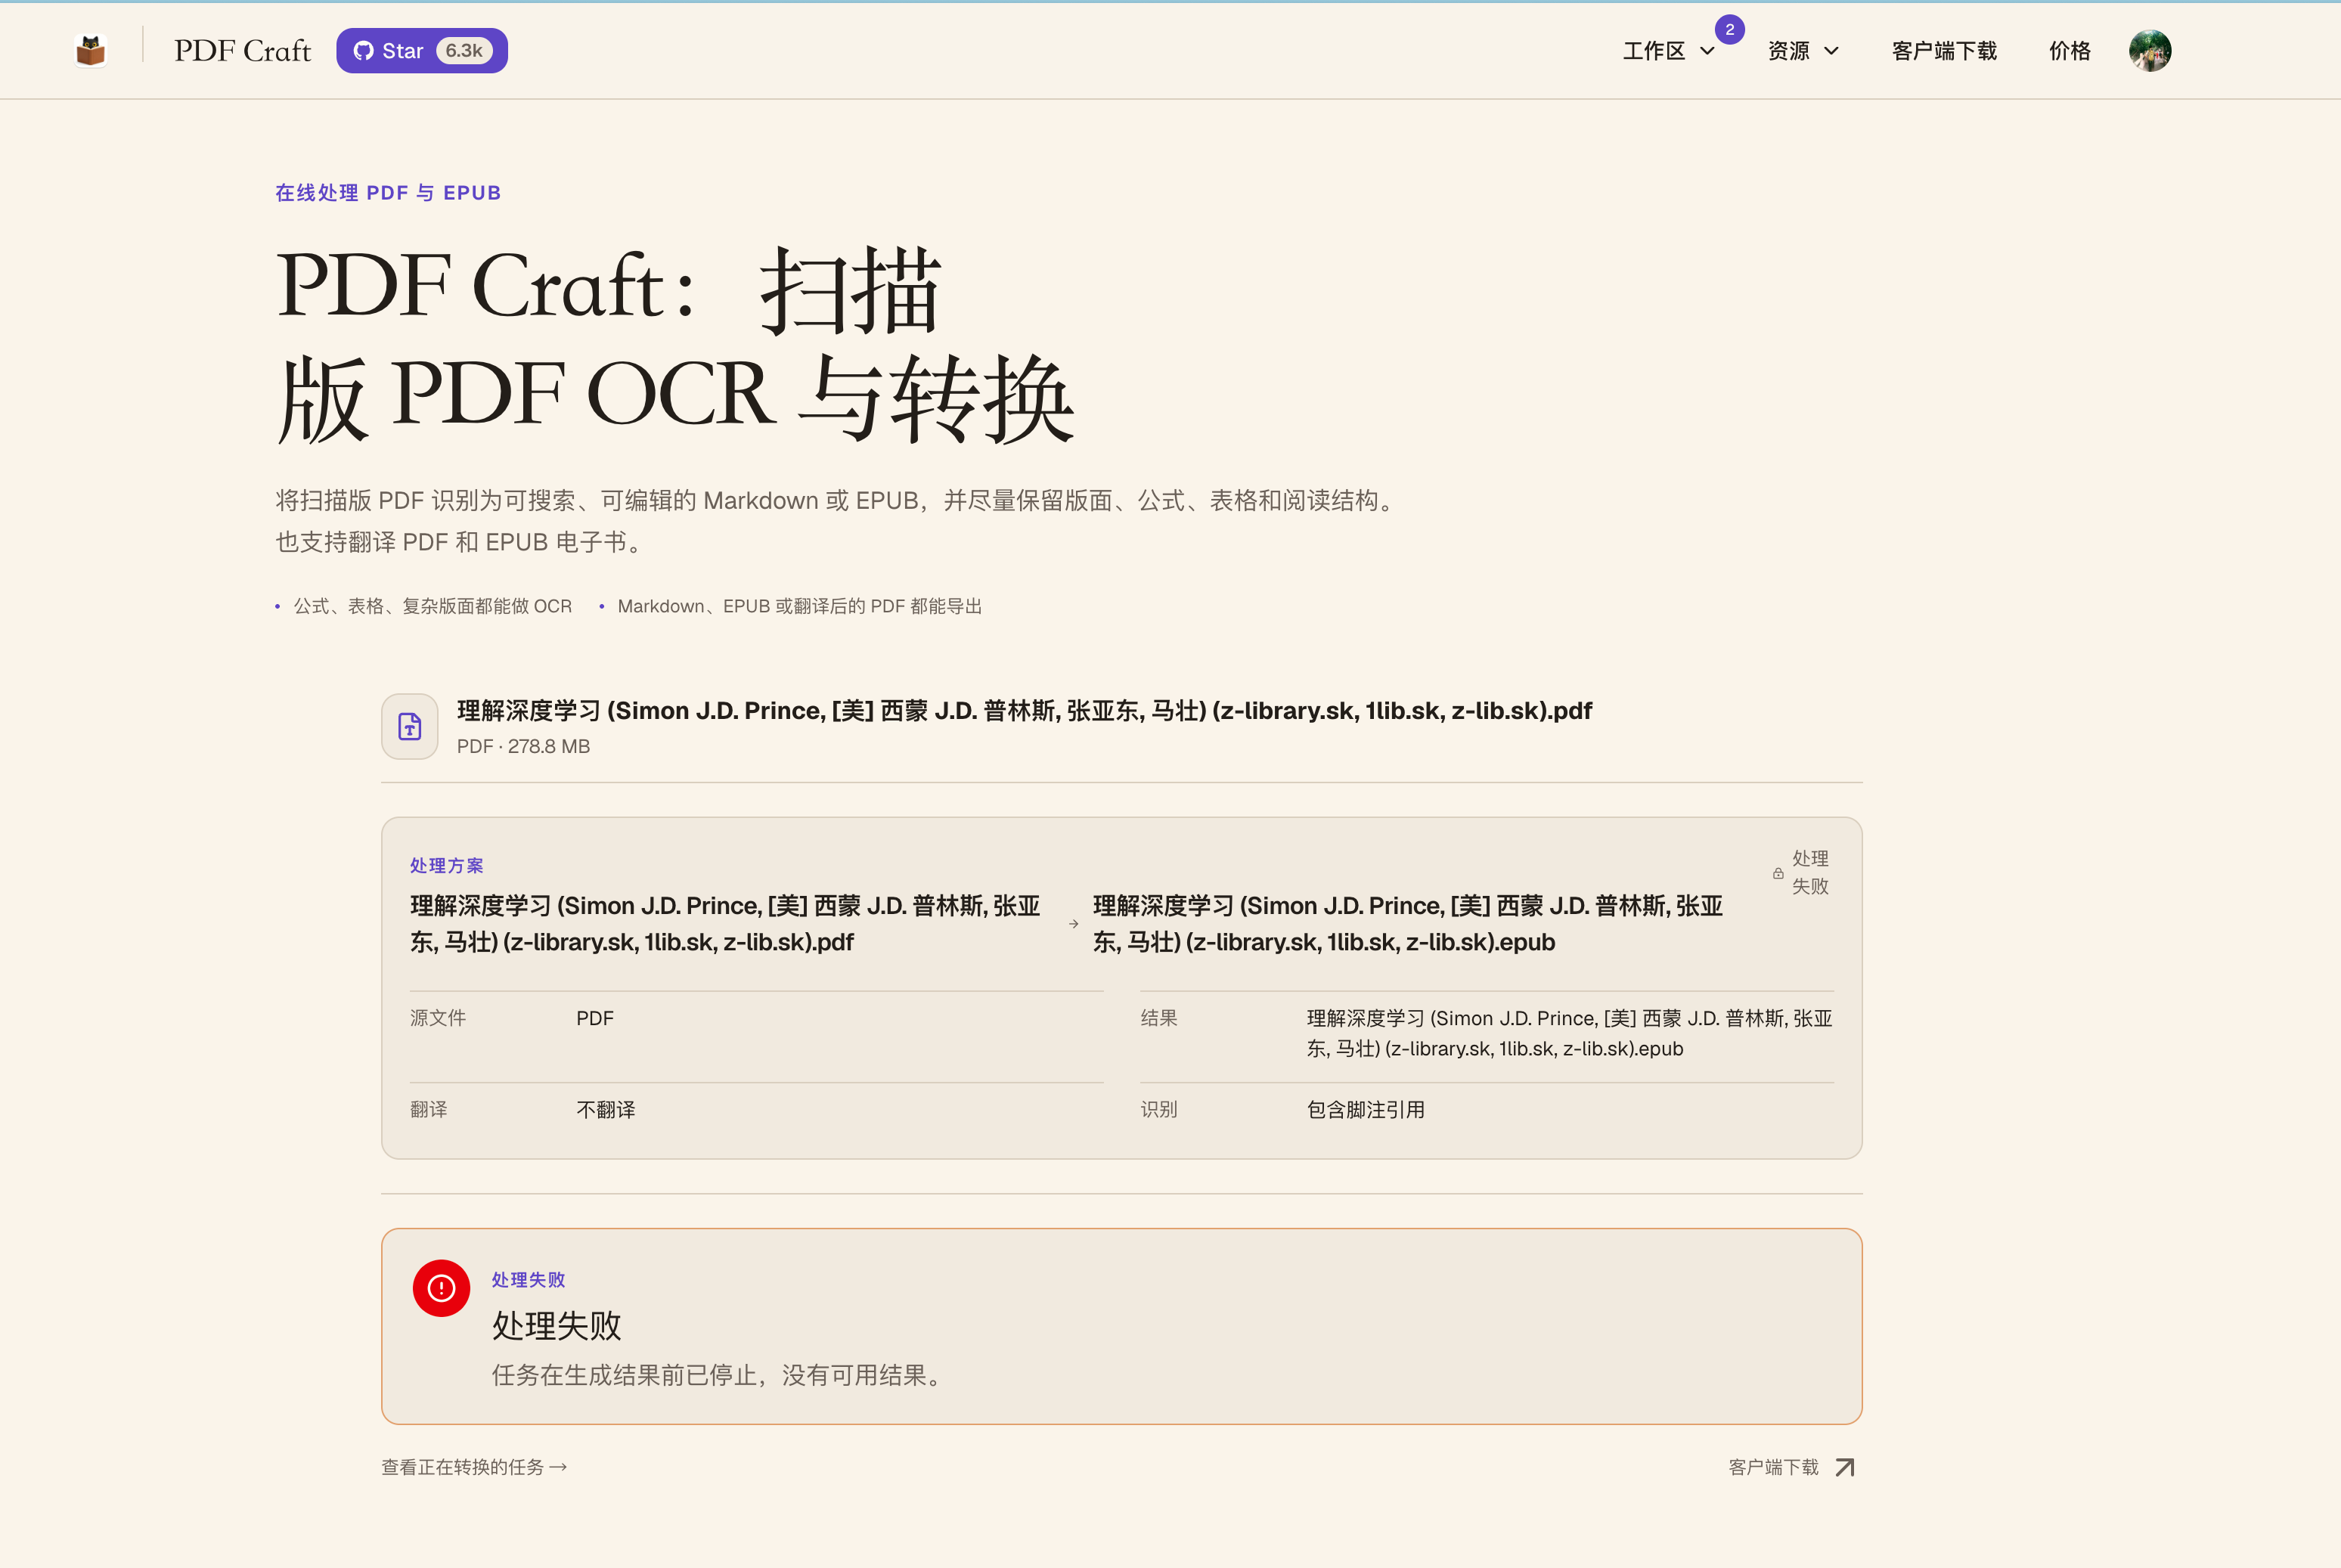Open the user avatar profile picture
The width and height of the screenshot is (2341, 1568).
2149,51
